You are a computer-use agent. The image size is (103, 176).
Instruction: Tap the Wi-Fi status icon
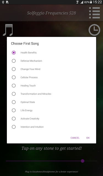(x=77, y=2)
